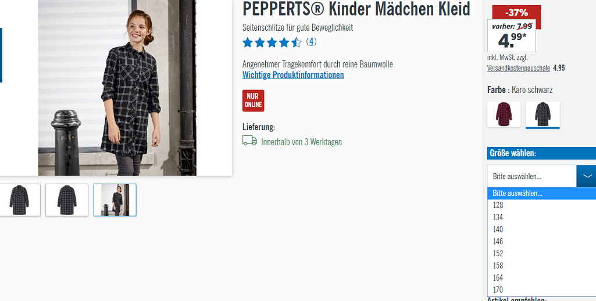Open the review count (4) link
This screenshot has height=301, width=596.
[x=311, y=42]
